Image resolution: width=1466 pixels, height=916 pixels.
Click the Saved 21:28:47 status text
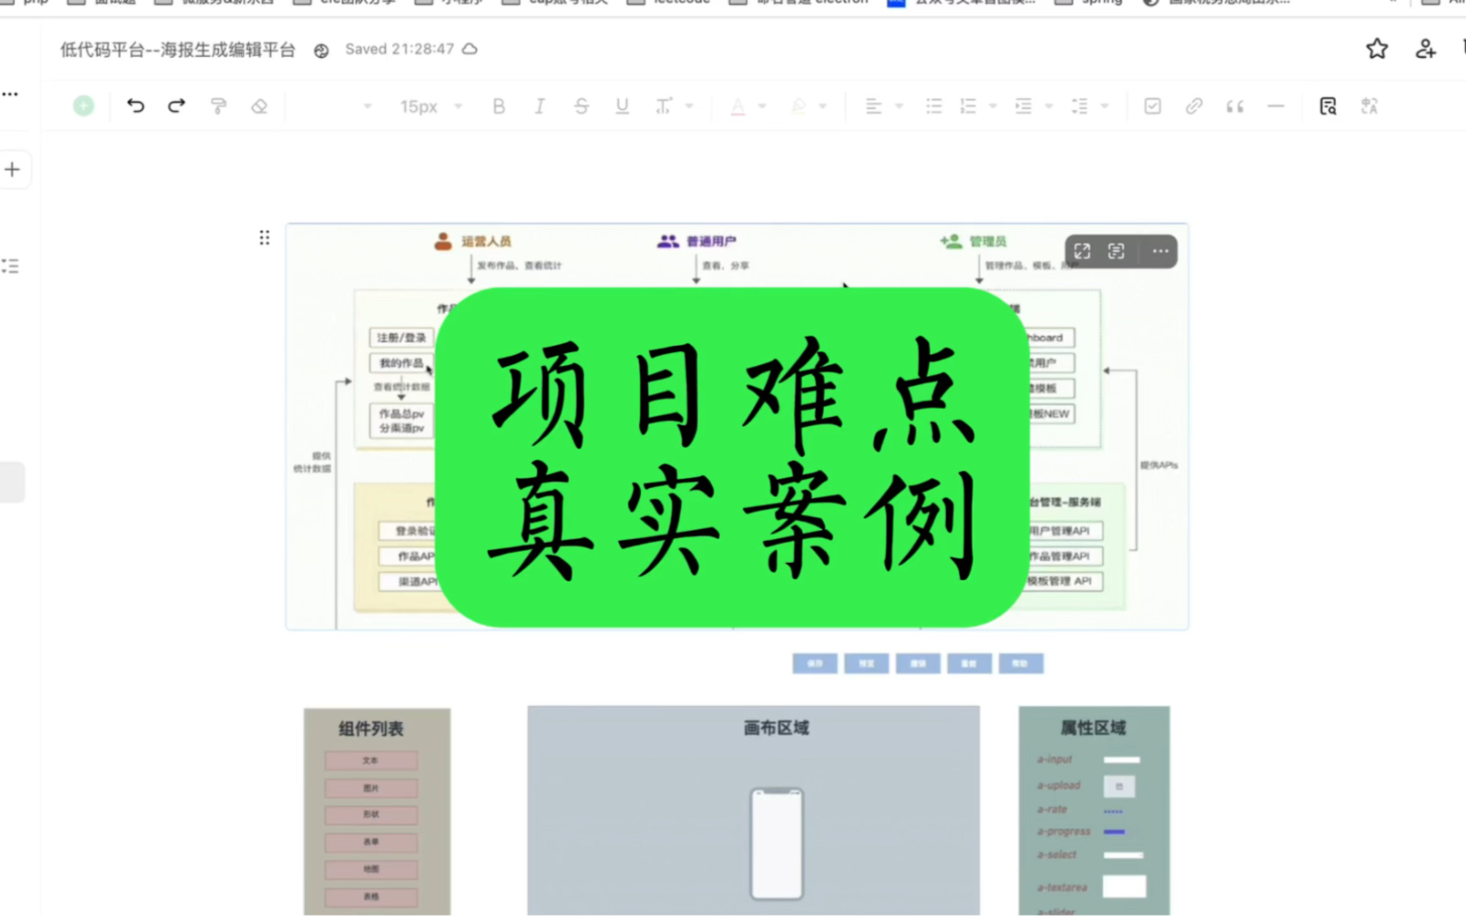tap(399, 49)
